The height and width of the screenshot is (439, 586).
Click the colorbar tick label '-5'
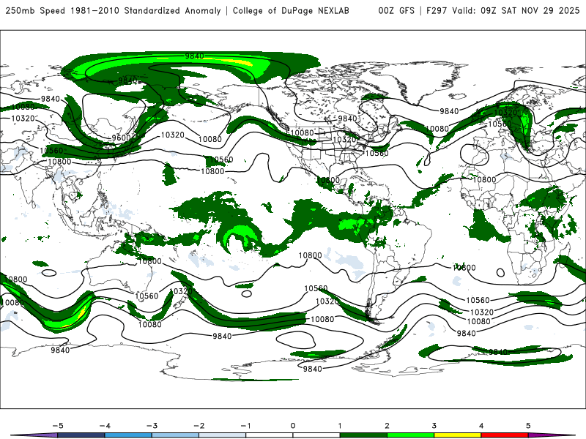[x=58, y=426]
